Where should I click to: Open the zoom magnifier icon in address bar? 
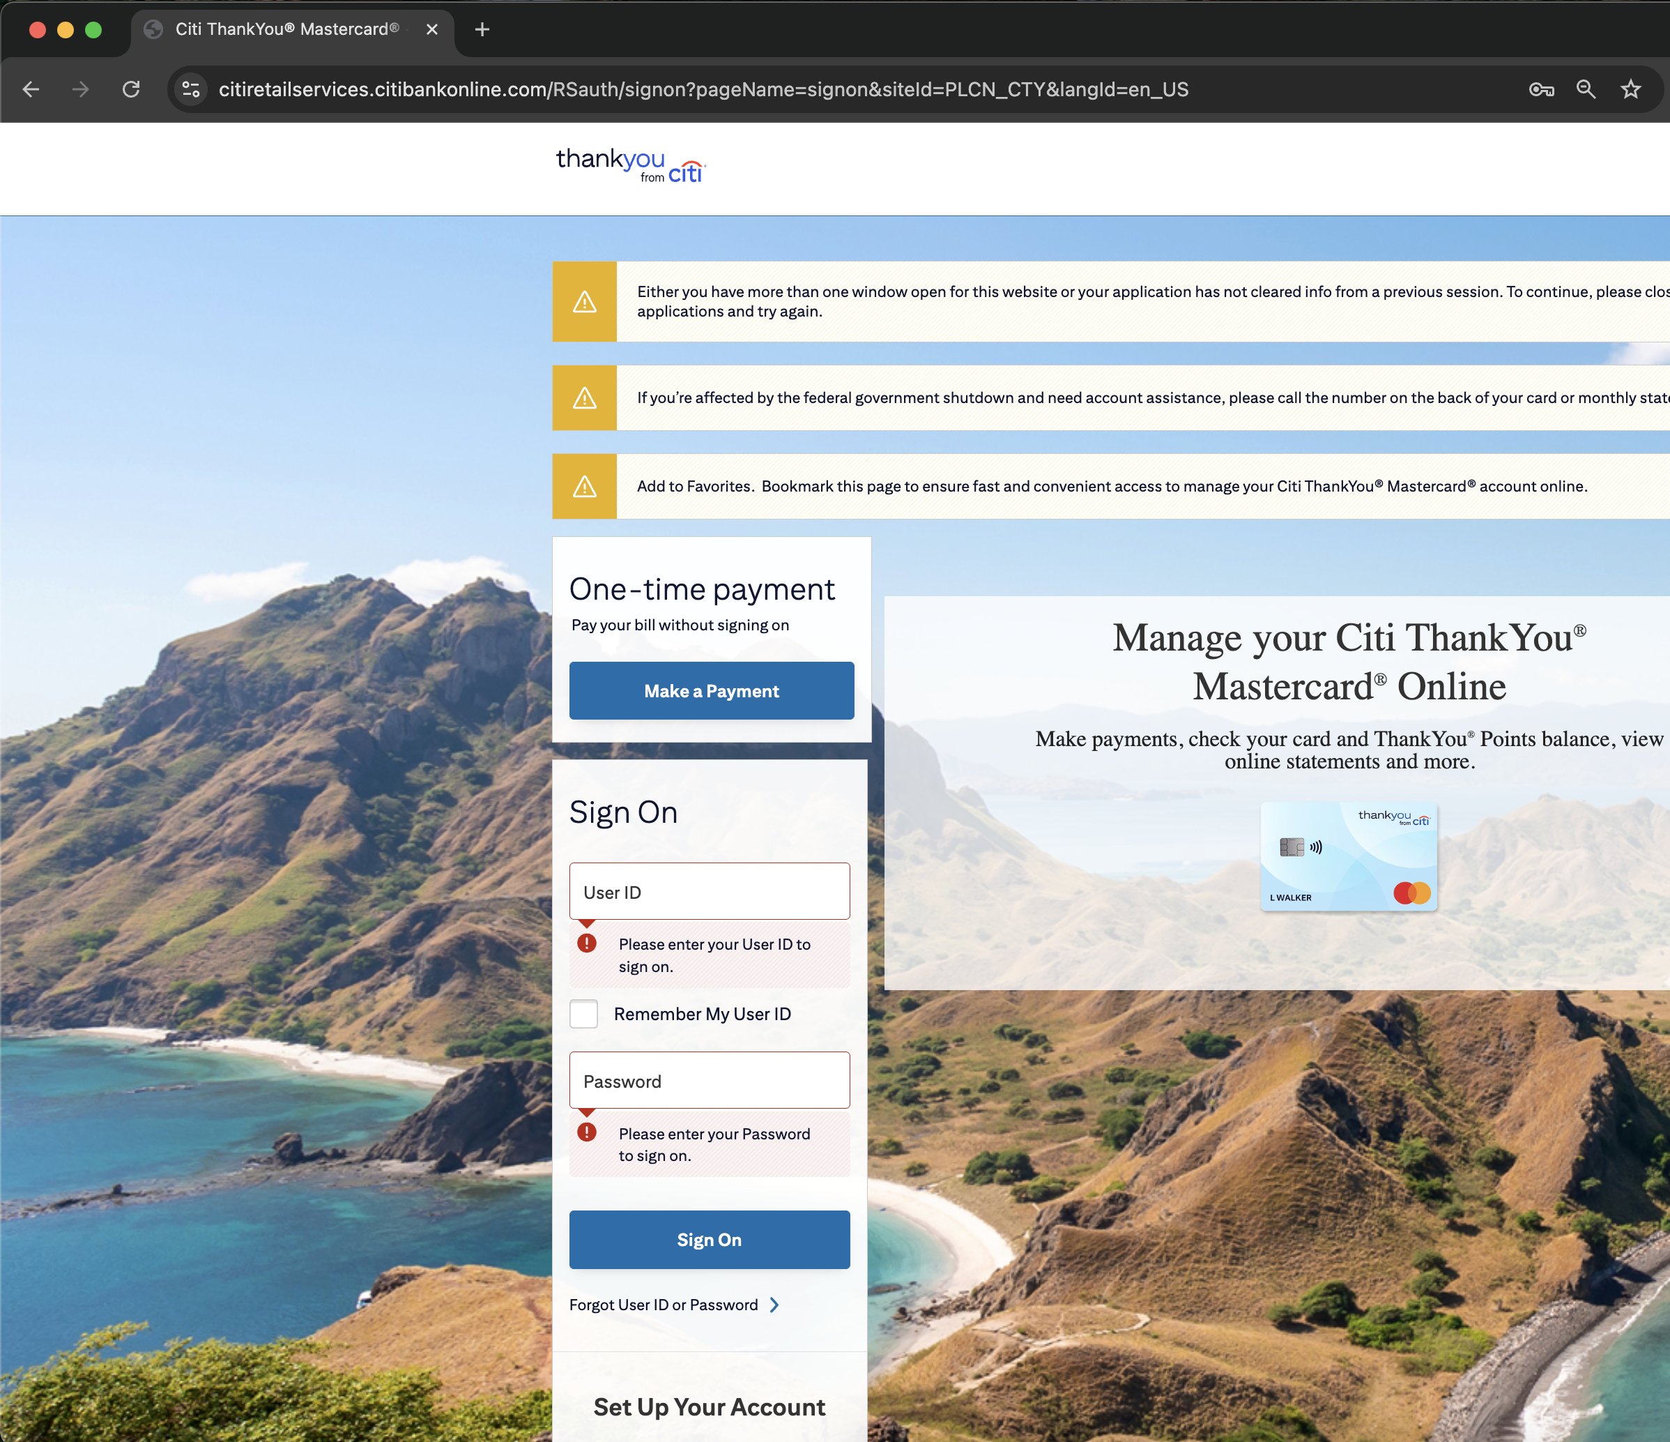tap(1586, 89)
